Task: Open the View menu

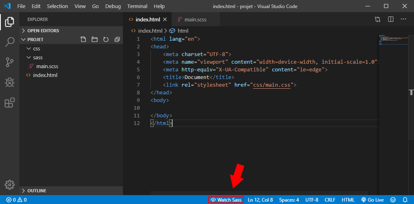Action: [80, 6]
